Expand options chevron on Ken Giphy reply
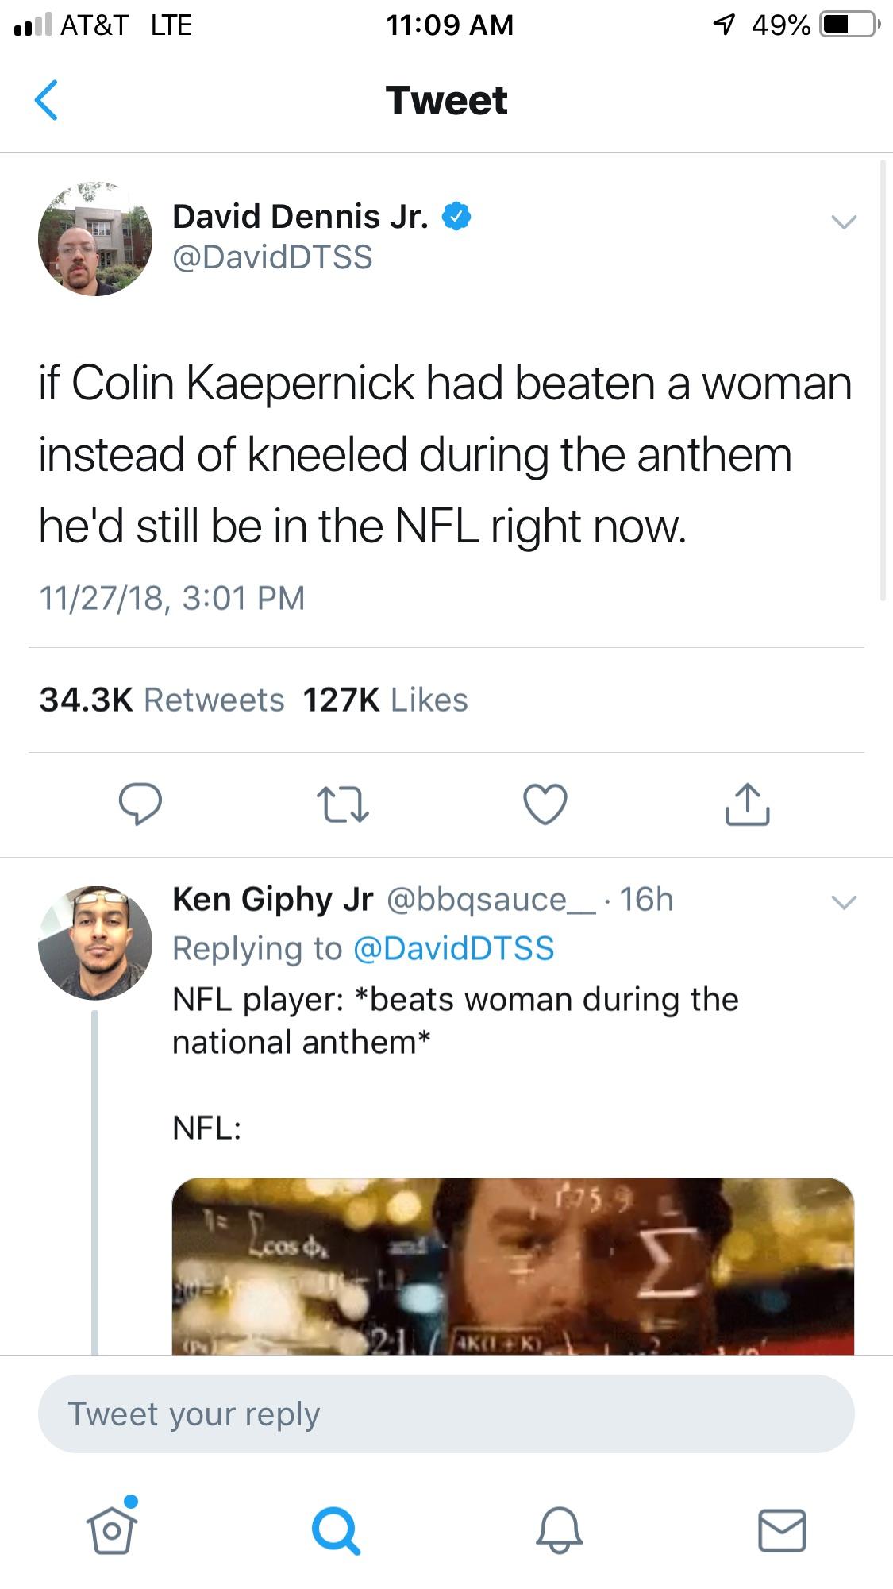The height and width of the screenshot is (1589, 893). click(x=844, y=902)
